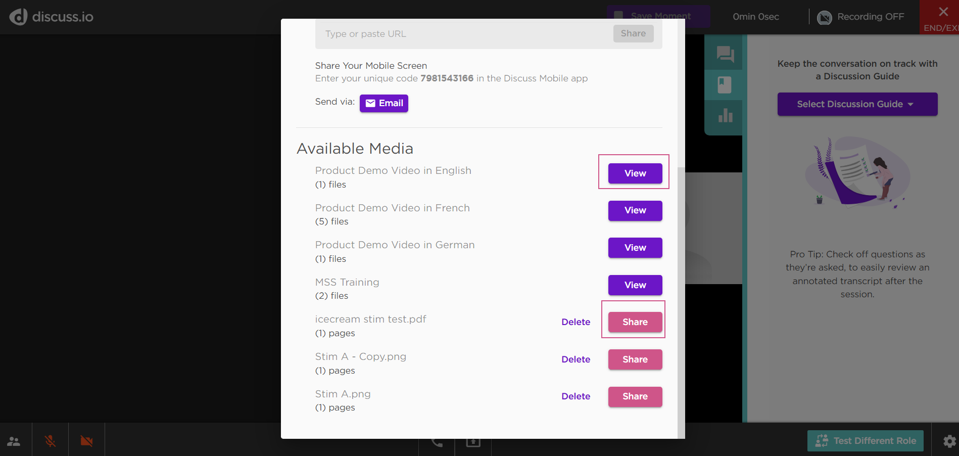Share icecream stim test.pdf

click(635, 322)
